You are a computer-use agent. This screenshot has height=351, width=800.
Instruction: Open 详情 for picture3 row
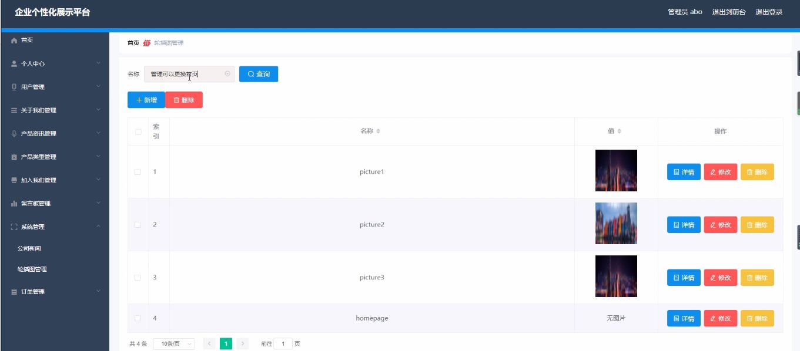tap(684, 278)
